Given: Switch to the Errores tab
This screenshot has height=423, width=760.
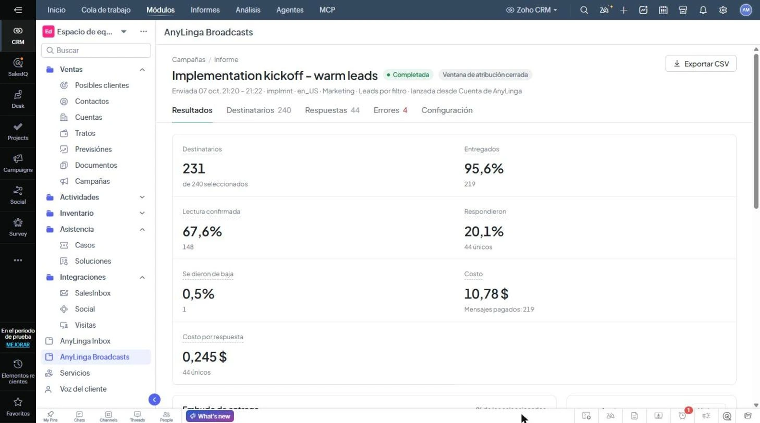Looking at the screenshot, I should tap(390, 110).
